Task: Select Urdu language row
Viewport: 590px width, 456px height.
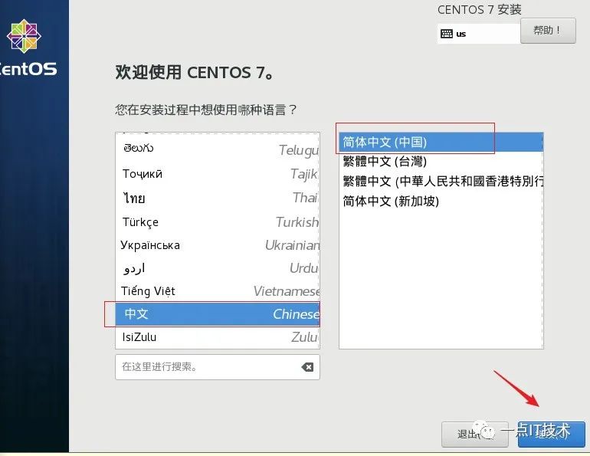Action: [218, 268]
